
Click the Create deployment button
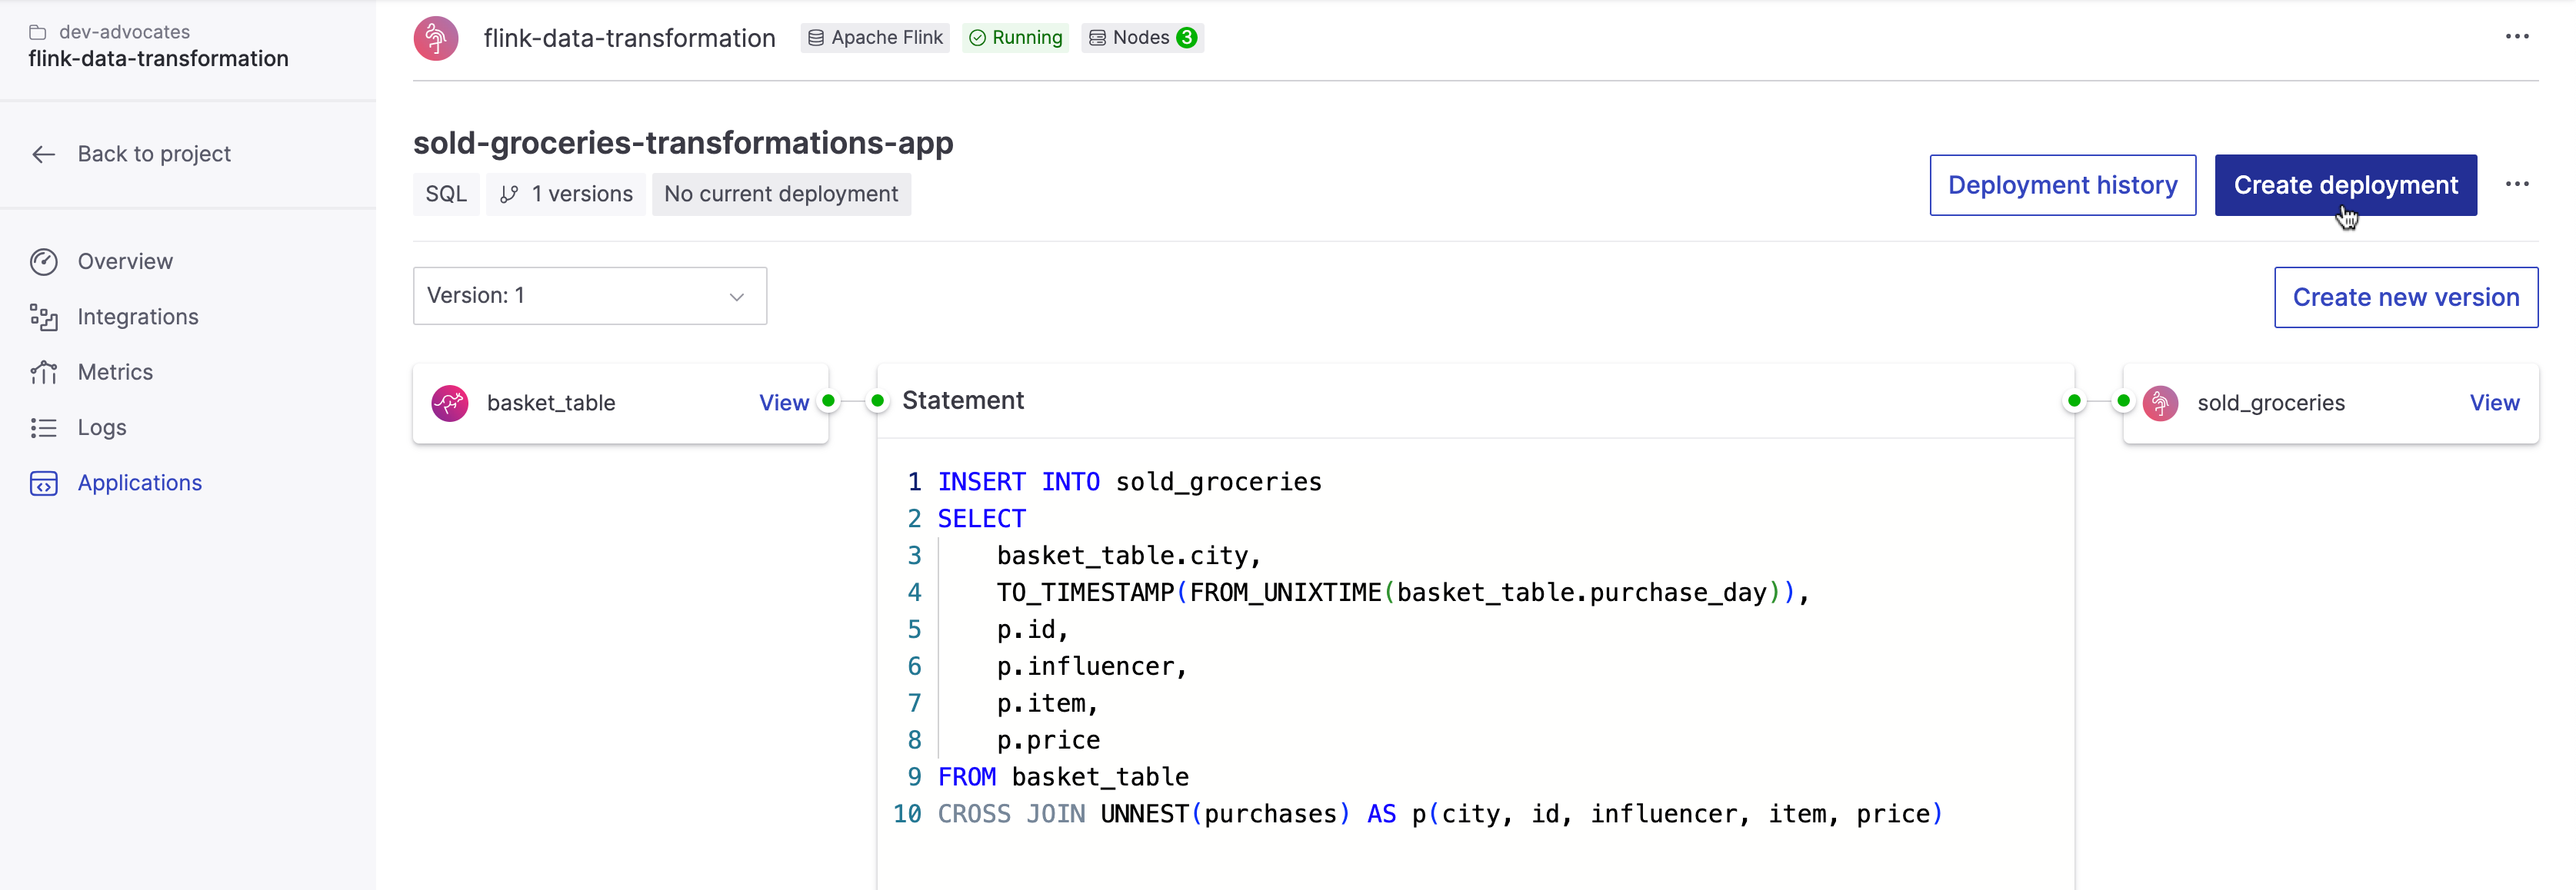click(2346, 184)
